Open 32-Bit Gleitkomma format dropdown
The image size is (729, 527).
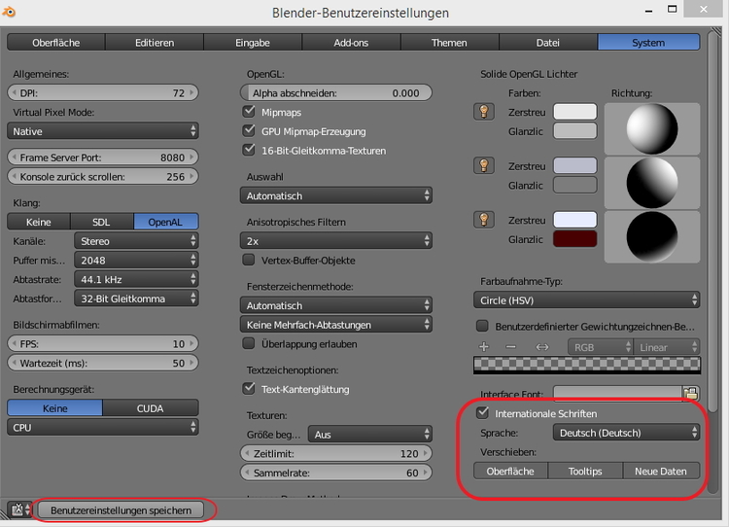(136, 299)
